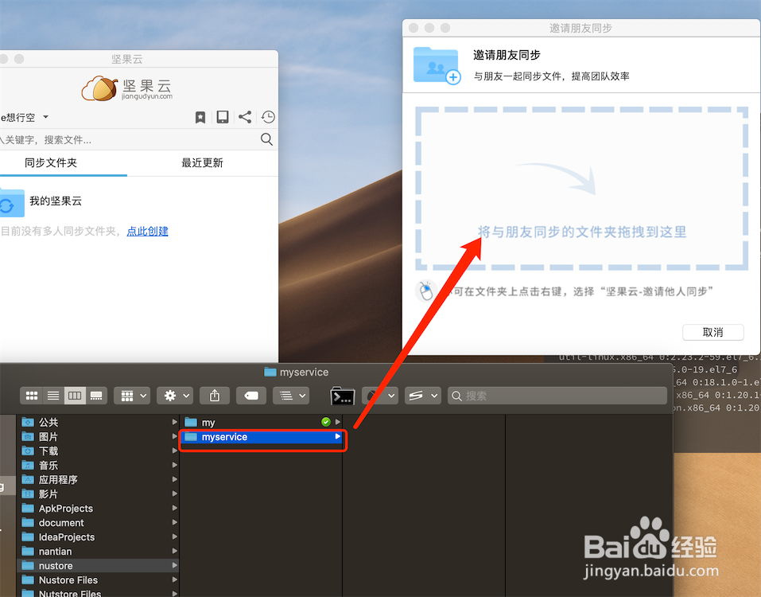
Task: Open bookmarks icon in Nutstore window
Action: pyautogui.click(x=200, y=117)
